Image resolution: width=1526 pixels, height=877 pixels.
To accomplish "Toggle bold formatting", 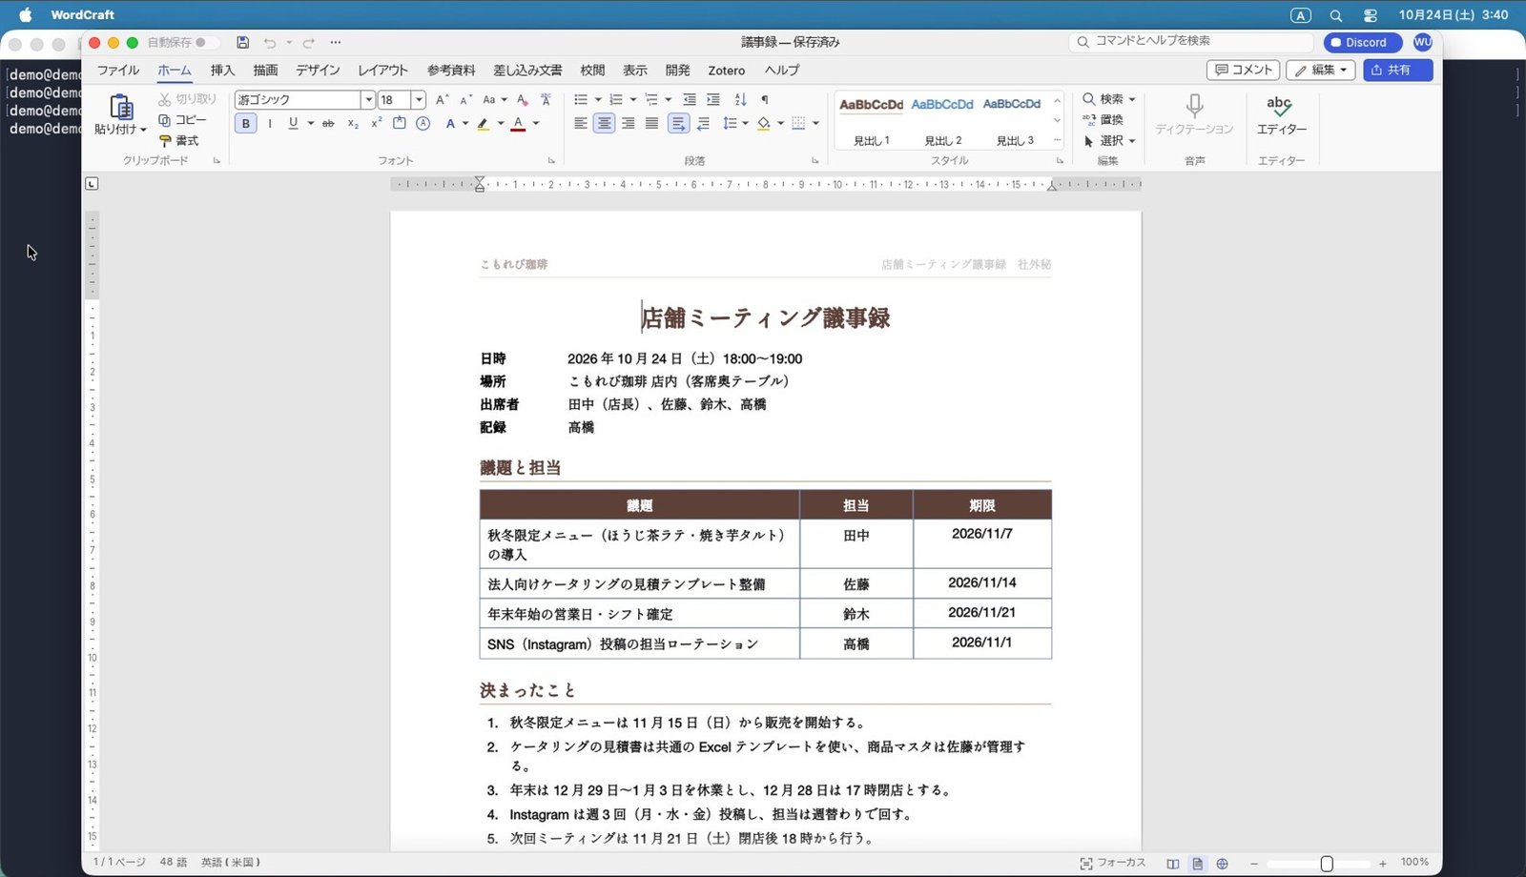I will click(x=245, y=123).
